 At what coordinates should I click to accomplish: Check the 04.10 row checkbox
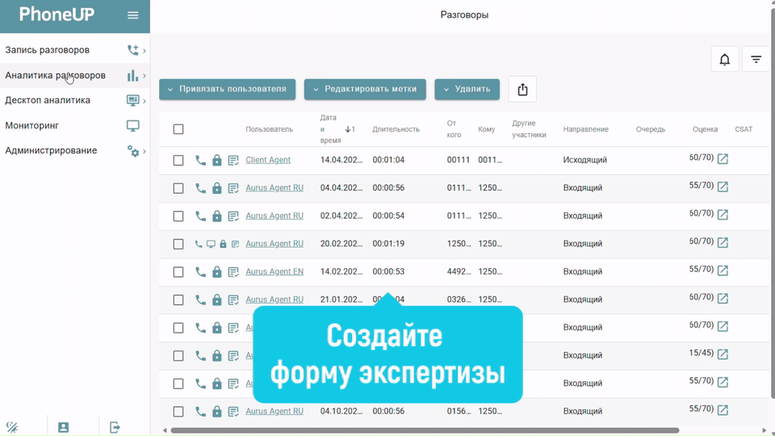(x=178, y=412)
